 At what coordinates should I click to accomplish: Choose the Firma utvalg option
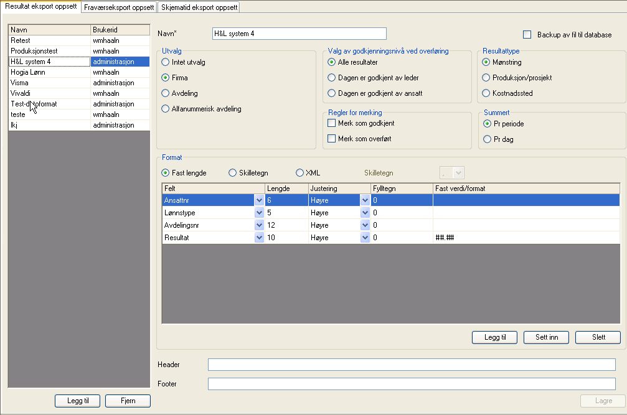tap(165, 78)
